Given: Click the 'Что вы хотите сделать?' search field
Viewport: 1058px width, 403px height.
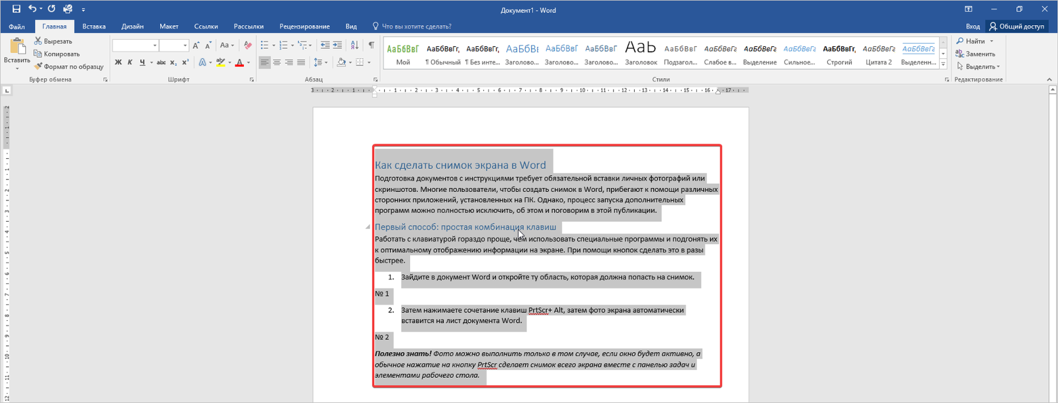Looking at the screenshot, I should click(417, 26).
